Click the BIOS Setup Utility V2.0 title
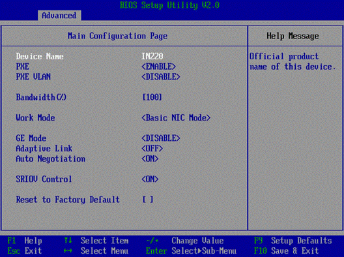Viewport: 344px width, 257px height. pos(169,5)
